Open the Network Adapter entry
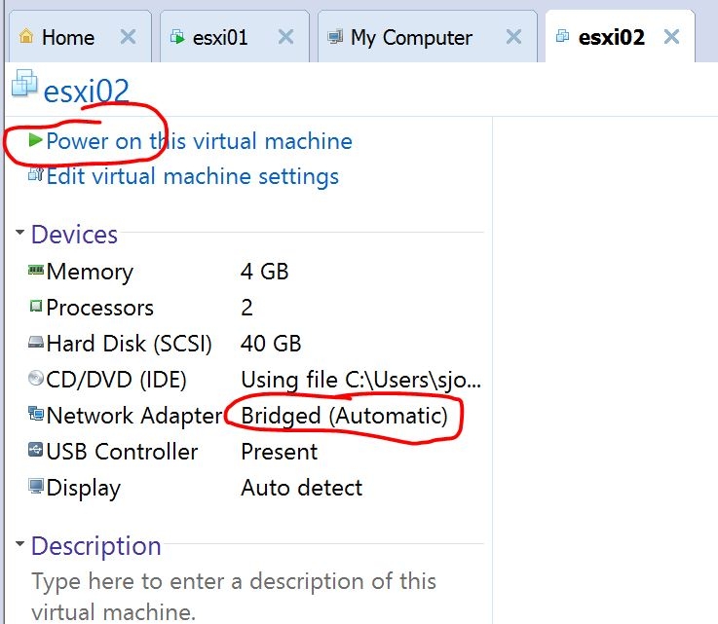This screenshot has height=624, width=718. coord(134,416)
